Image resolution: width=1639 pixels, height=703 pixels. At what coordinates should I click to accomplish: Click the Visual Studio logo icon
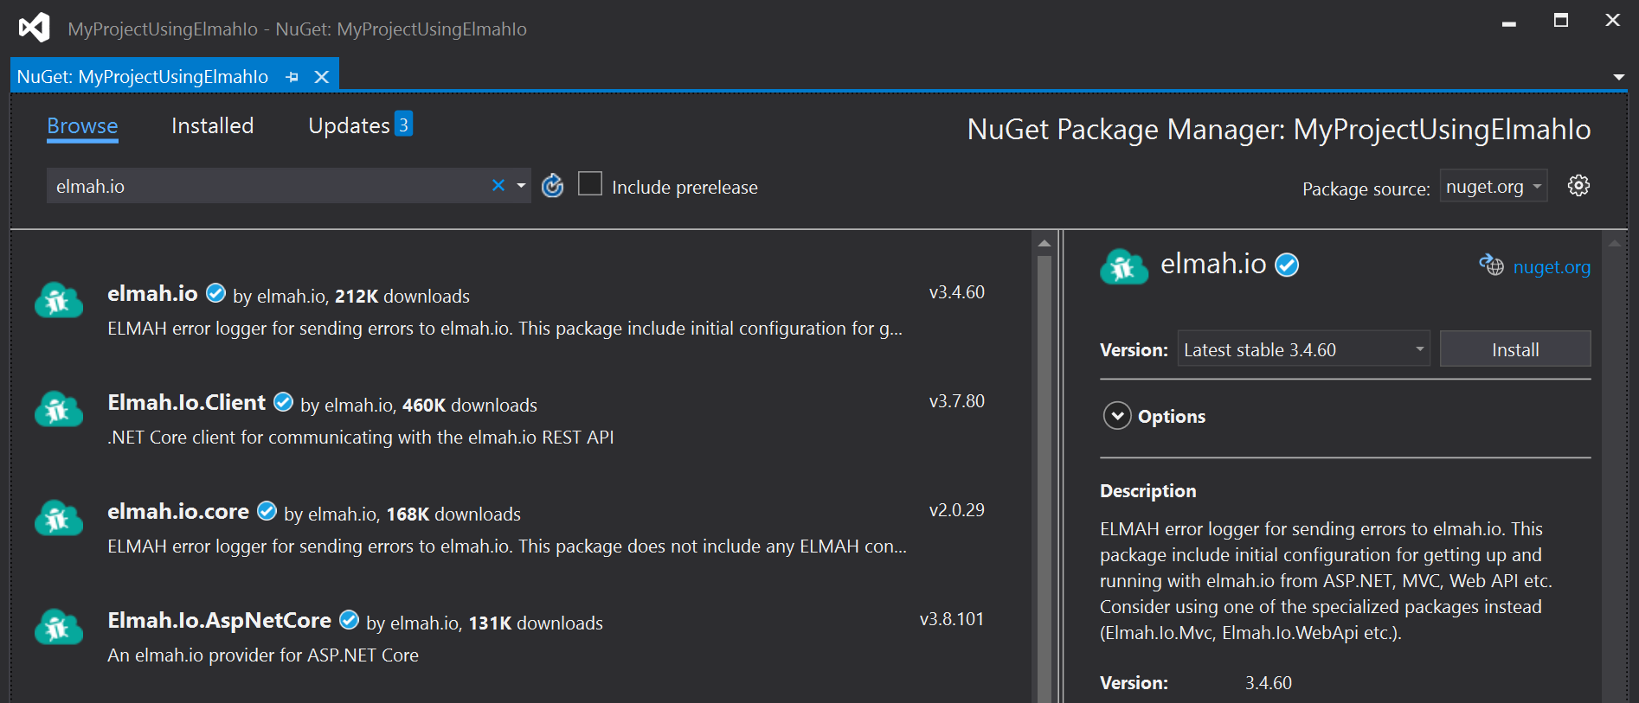(x=34, y=28)
